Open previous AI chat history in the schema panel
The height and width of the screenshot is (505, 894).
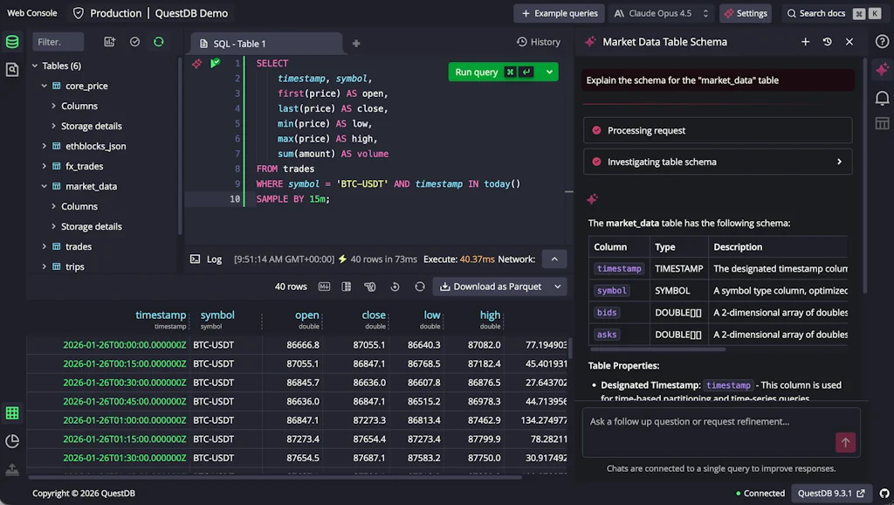828,41
